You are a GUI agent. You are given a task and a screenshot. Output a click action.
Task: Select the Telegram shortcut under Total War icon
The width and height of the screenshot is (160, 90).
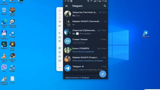(12, 34)
